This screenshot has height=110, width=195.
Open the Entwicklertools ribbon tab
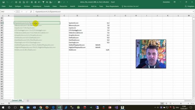(83, 6)
